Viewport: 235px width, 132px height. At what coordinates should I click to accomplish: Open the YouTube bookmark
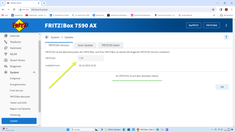(36, 15)
